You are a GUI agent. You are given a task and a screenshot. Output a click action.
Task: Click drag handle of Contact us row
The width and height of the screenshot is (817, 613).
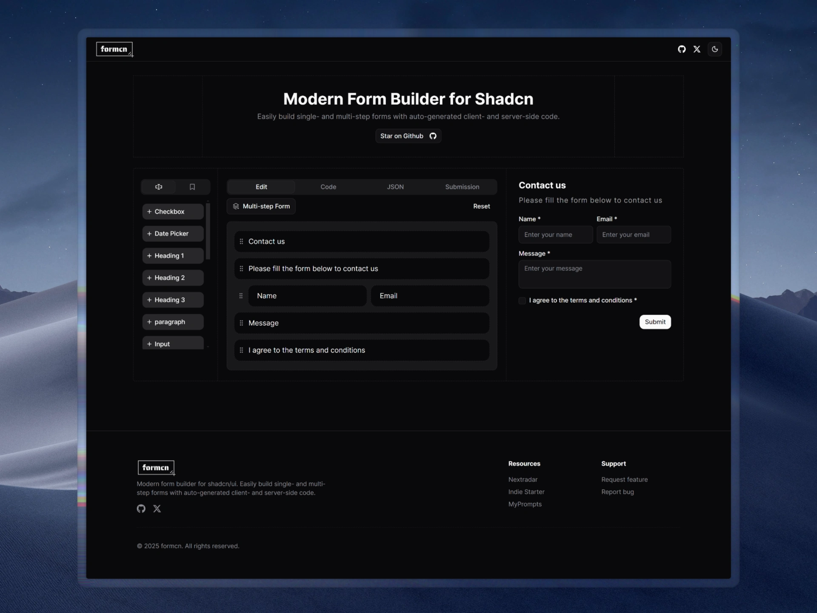click(241, 241)
